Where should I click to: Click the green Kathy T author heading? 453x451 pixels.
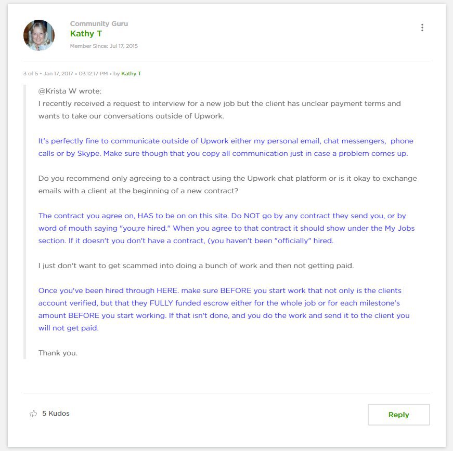(x=86, y=34)
